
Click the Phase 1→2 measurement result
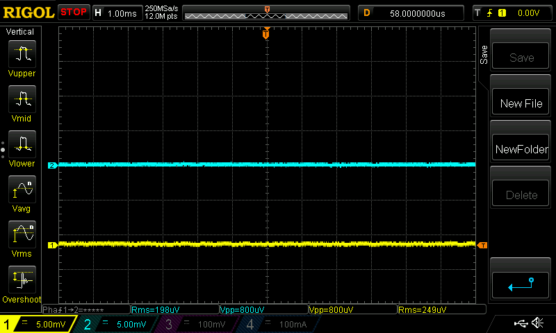coord(86,309)
